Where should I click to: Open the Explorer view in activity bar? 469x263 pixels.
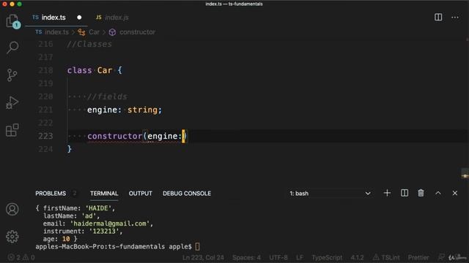click(12, 21)
